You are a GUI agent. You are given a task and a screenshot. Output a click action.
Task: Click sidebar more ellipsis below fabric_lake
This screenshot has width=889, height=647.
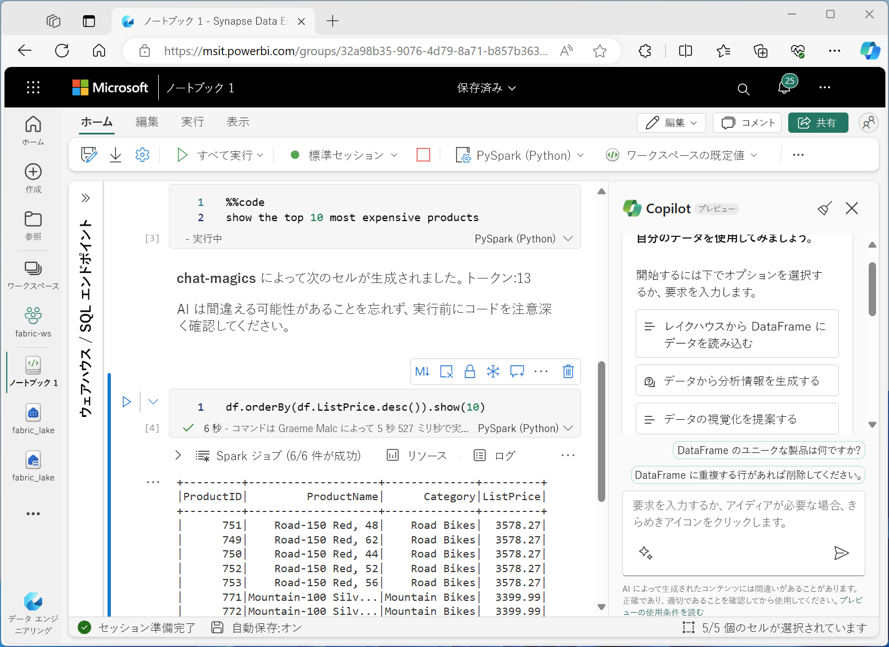tap(33, 514)
